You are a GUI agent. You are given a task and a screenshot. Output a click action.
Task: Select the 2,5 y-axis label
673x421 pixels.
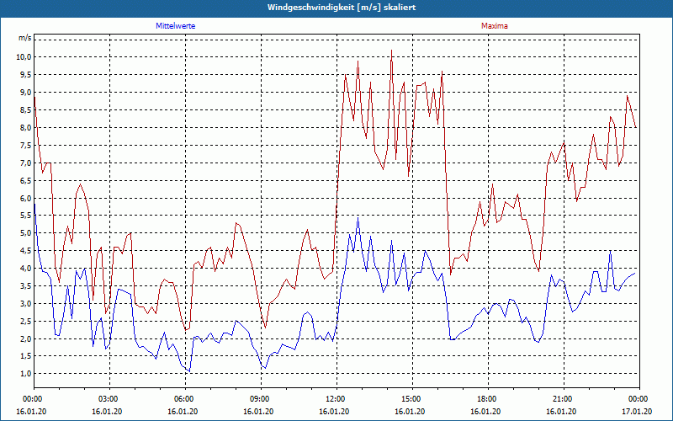pos(26,321)
